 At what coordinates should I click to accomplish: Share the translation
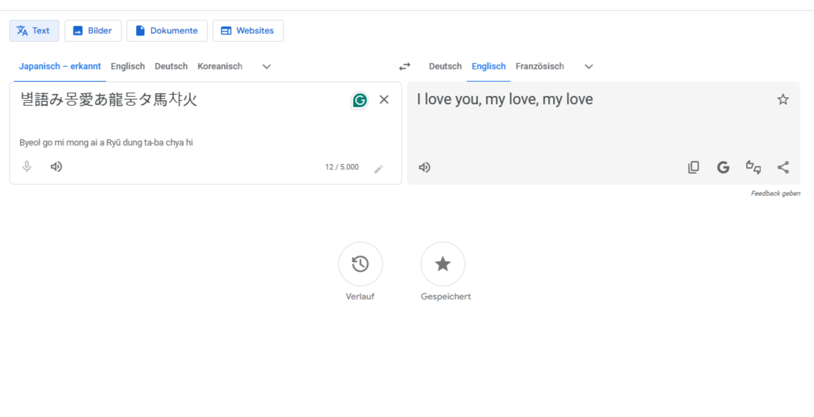[x=783, y=167]
